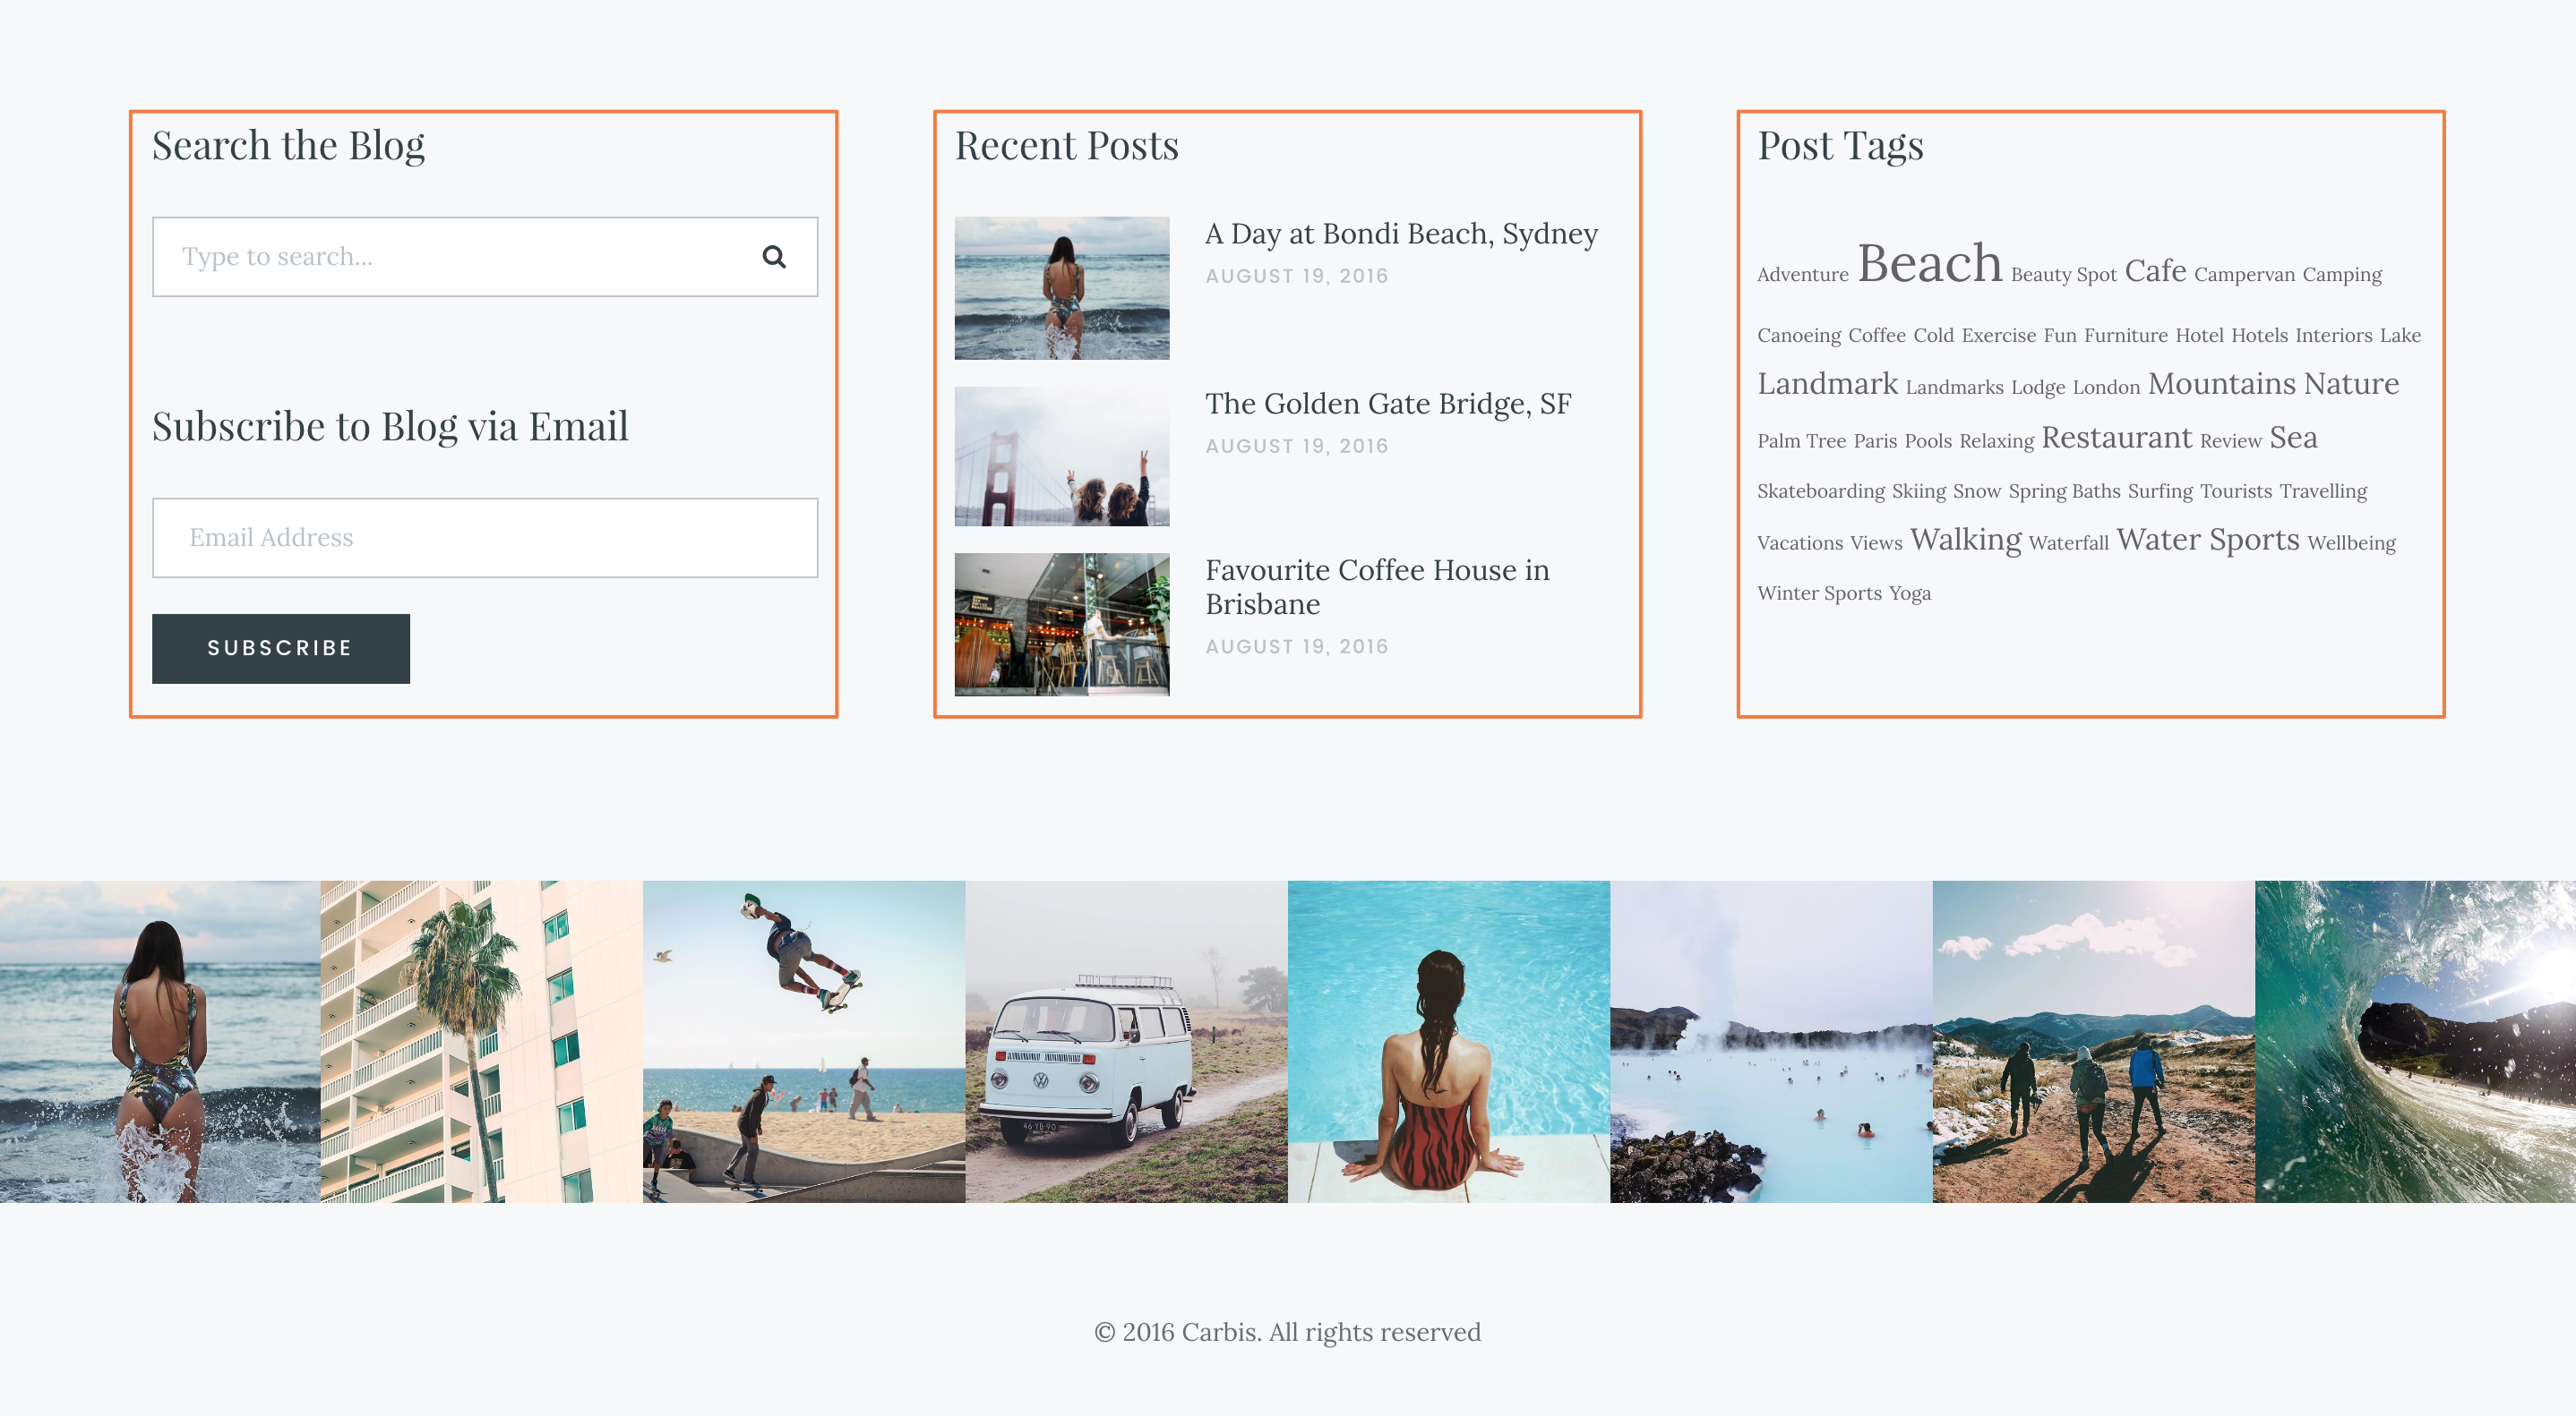Select the Vacations tag
The image size is (2576, 1416).
click(x=1799, y=543)
